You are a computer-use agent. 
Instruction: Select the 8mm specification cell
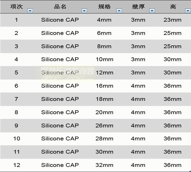[104, 46]
